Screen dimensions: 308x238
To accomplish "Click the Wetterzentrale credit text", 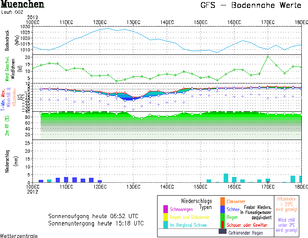I will coord(19,236).
